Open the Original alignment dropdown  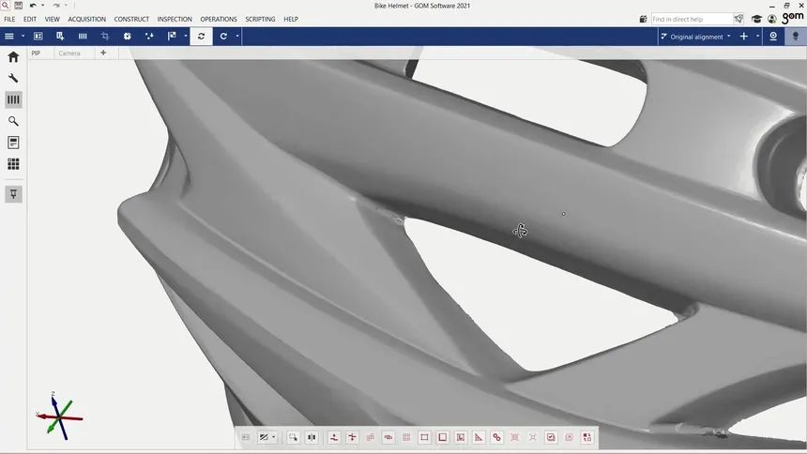point(695,37)
